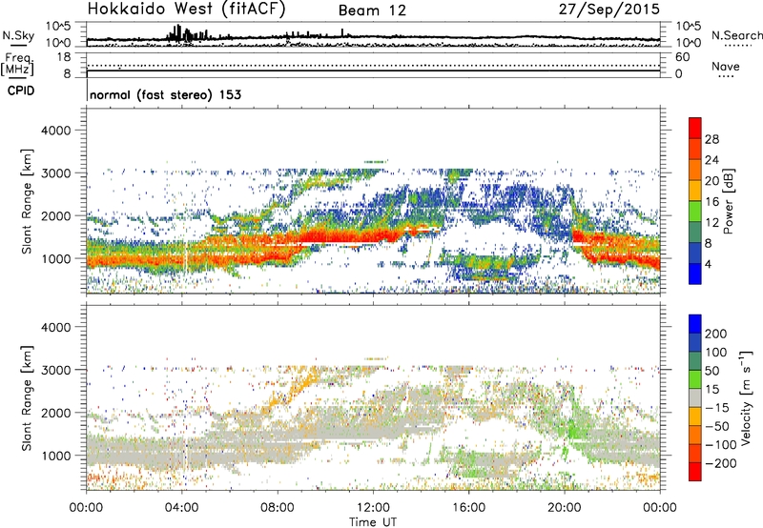Click the power colorbar value '4'
The image size is (763, 528).
pos(708,264)
